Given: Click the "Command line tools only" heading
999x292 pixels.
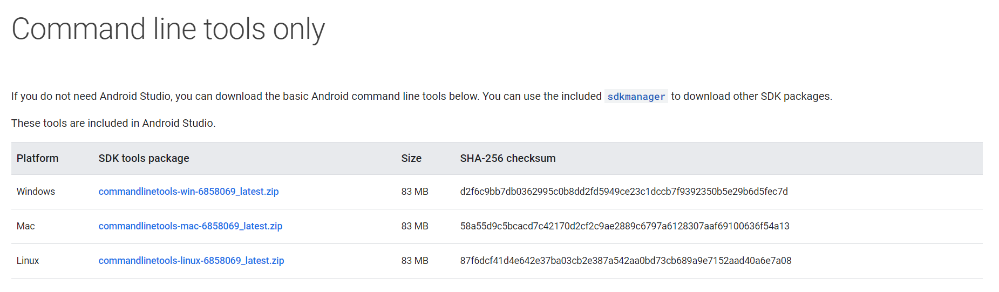Looking at the screenshot, I should (168, 29).
